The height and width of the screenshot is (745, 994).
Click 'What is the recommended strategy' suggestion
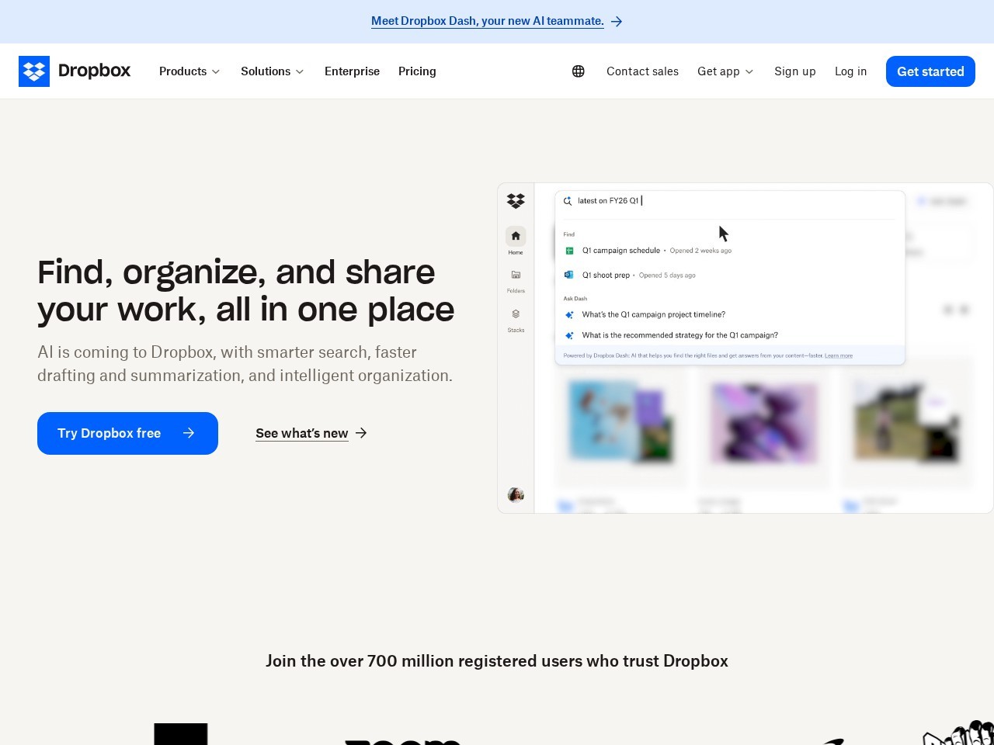click(679, 335)
